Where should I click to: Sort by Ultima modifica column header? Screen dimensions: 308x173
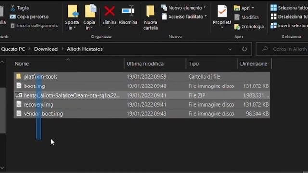145,64
